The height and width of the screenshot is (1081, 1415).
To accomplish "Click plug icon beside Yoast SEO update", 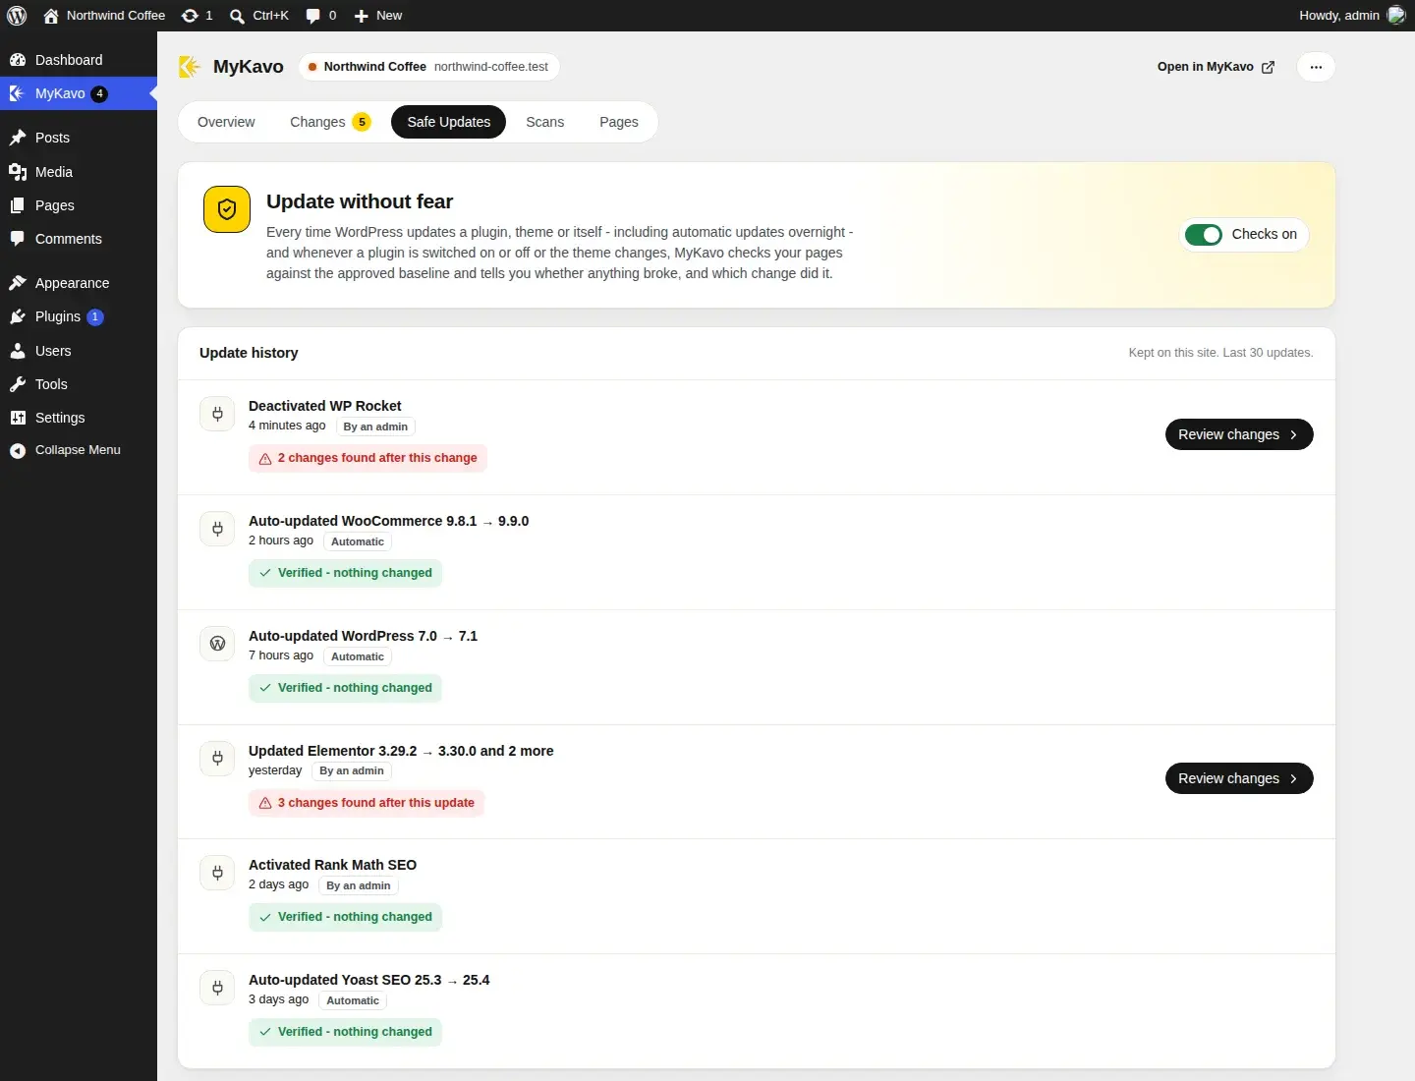I will 217,988.
